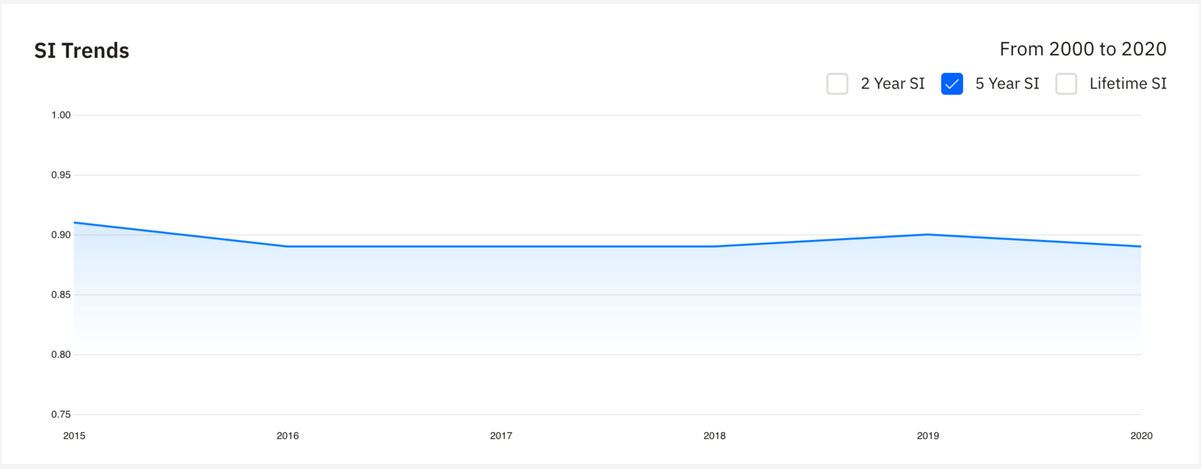Click the 2 Year SI label
Screen dimensions: 1201x469
click(892, 83)
